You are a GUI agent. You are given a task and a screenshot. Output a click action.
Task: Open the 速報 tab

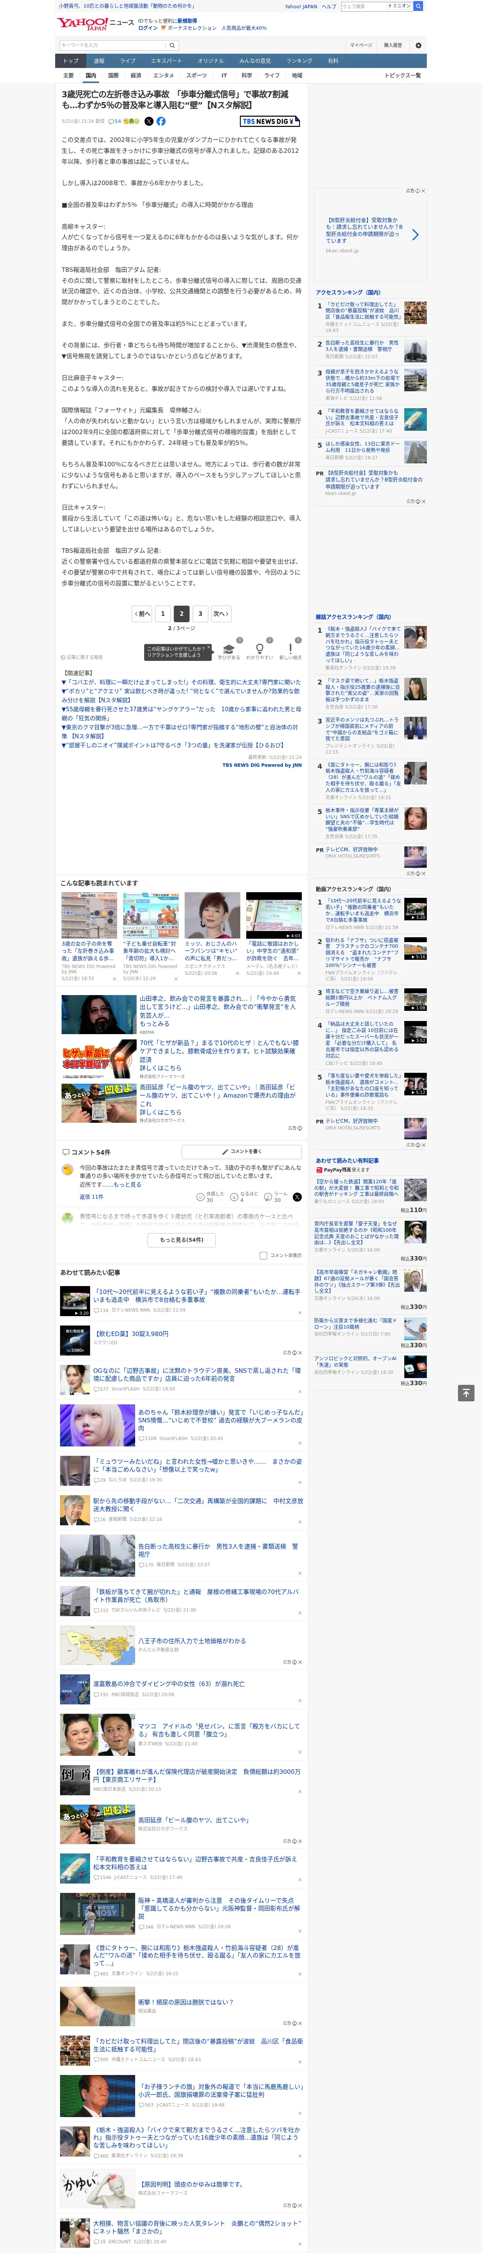(x=99, y=61)
